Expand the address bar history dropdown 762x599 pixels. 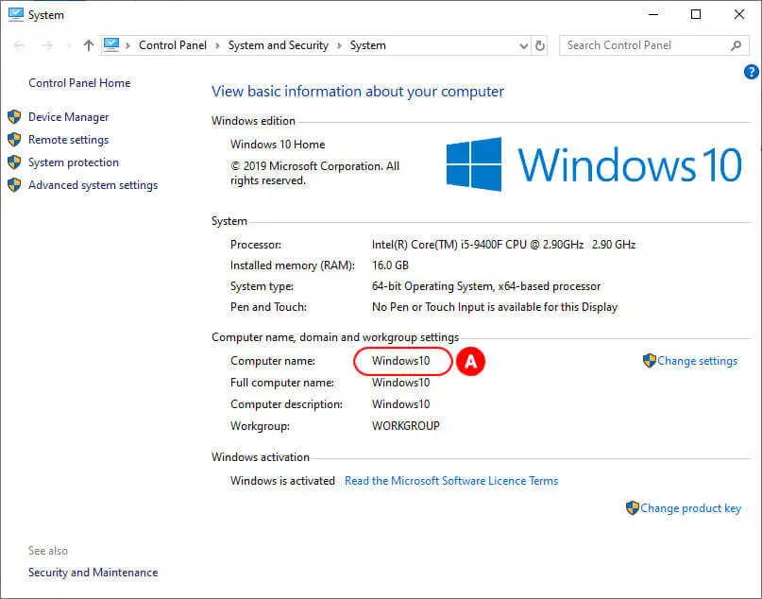[524, 46]
